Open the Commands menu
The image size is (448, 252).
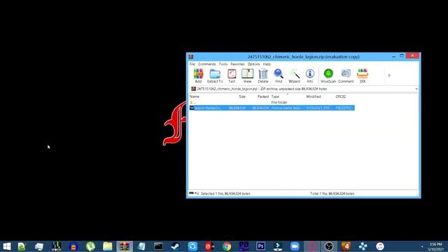(x=207, y=64)
